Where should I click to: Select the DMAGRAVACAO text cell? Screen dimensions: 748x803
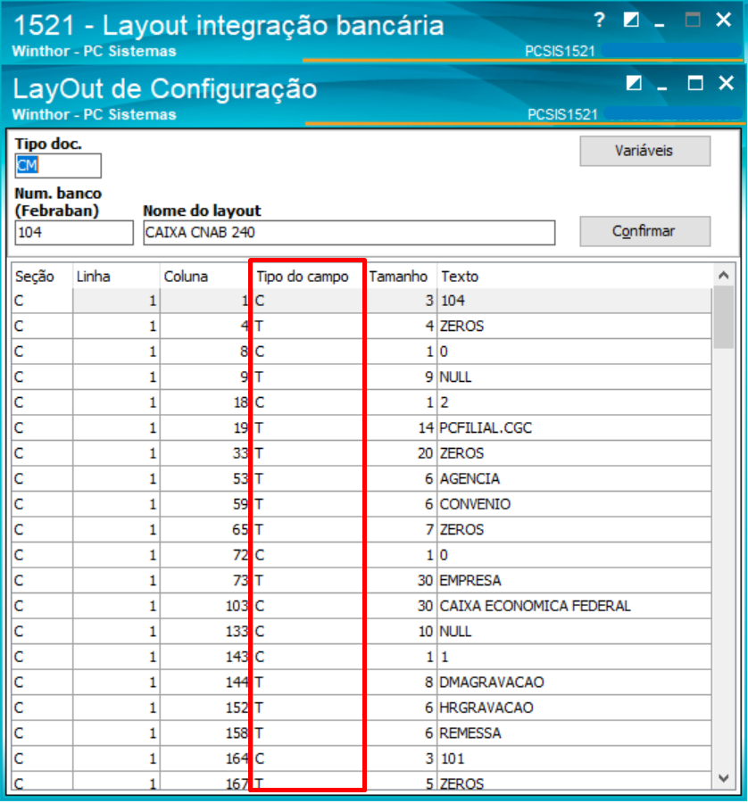point(574,683)
